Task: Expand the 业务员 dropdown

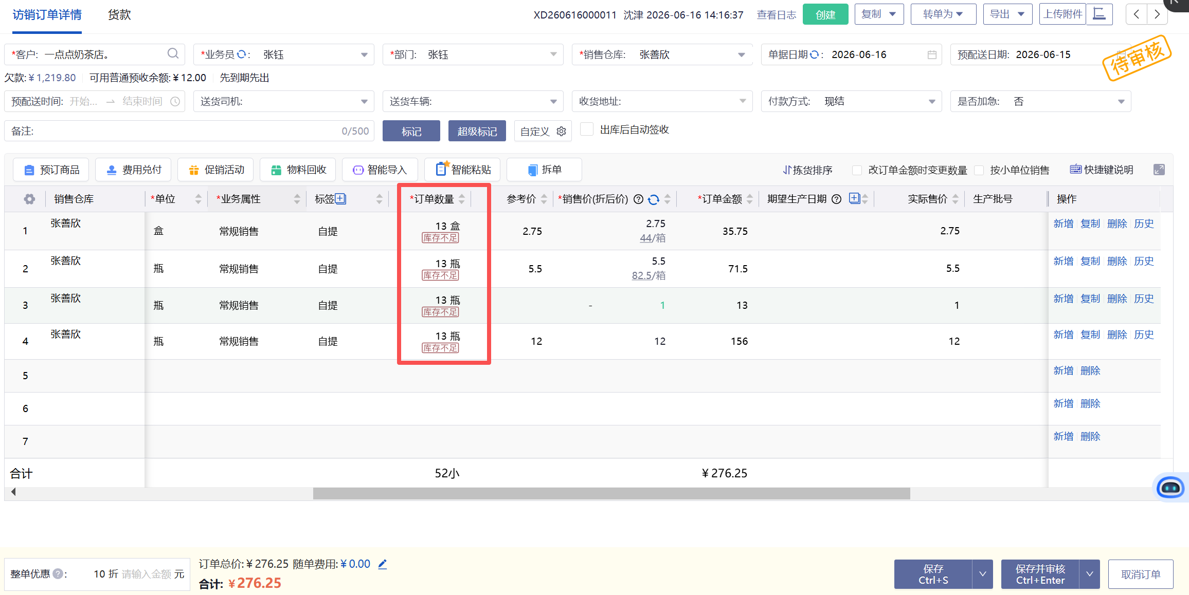Action: pyautogui.click(x=364, y=54)
